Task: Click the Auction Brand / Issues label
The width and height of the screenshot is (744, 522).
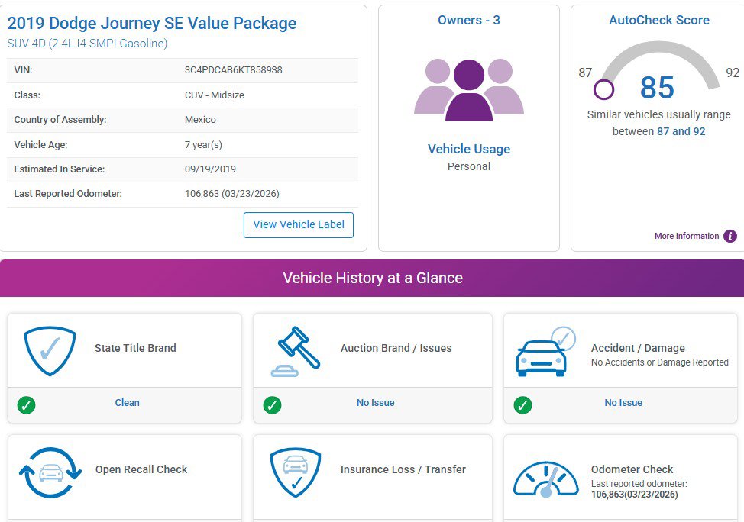Action: click(x=396, y=348)
